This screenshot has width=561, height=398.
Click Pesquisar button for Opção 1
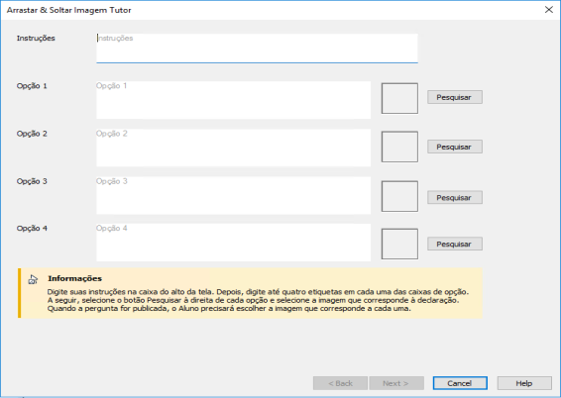point(455,97)
